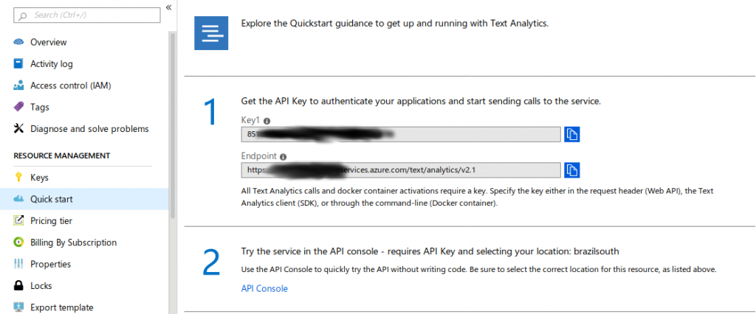This screenshot has height=314, width=756.
Task: Open the Tags page
Action: [x=40, y=108]
